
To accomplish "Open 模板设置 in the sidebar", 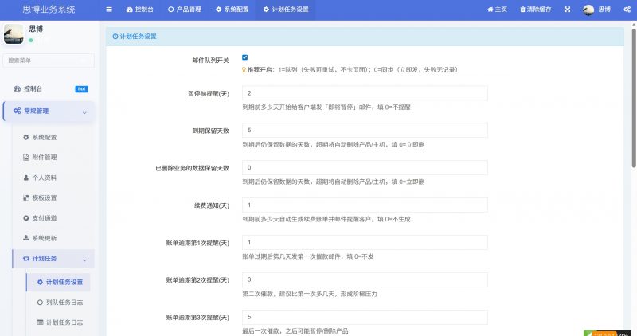I will coord(44,197).
